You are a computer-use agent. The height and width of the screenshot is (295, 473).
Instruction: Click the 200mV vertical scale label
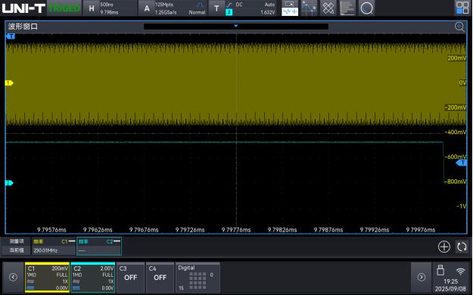(456, 58)
